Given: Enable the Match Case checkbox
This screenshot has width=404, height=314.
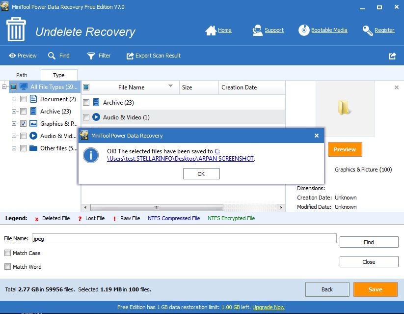Looking at the screenshot, I should point(7,253).
